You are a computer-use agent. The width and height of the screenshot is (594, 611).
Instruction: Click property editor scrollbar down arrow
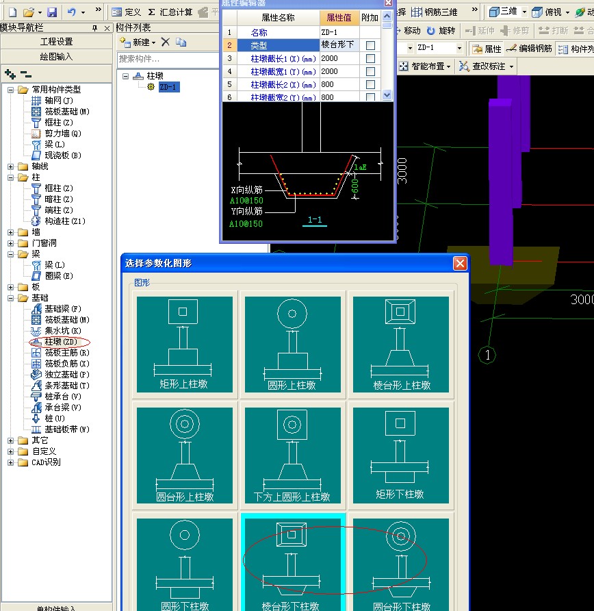(387, 95)
